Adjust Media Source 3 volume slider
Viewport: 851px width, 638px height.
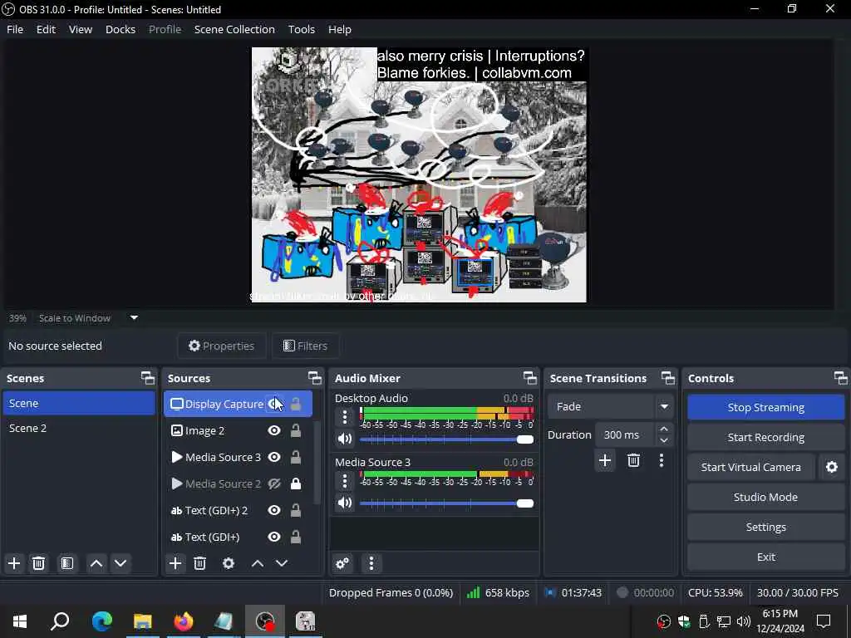click(446, 503)
